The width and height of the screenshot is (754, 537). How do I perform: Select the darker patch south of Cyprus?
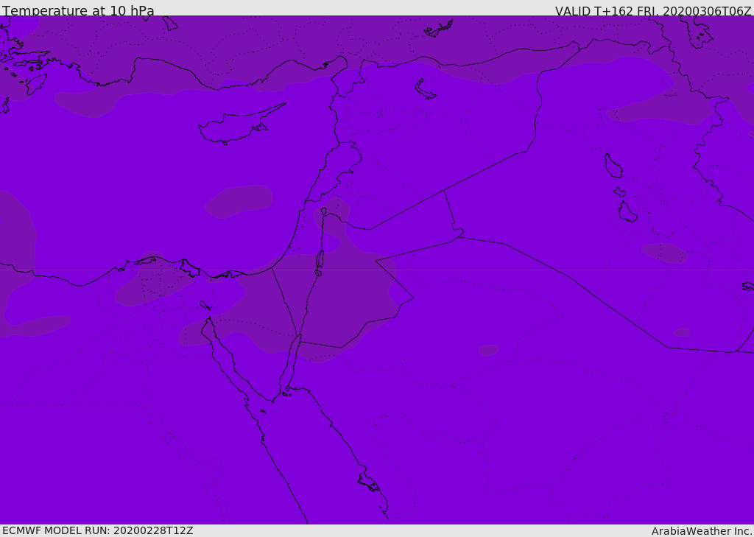[x=239, y=201]
